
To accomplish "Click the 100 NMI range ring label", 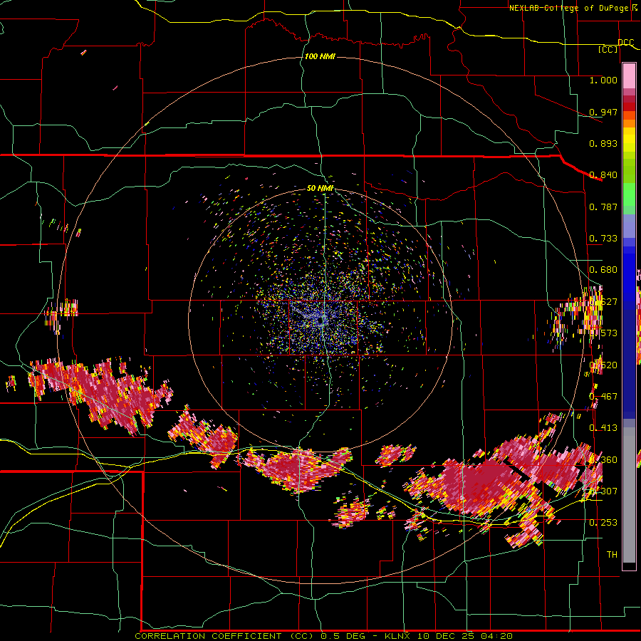I will [320, 56].
